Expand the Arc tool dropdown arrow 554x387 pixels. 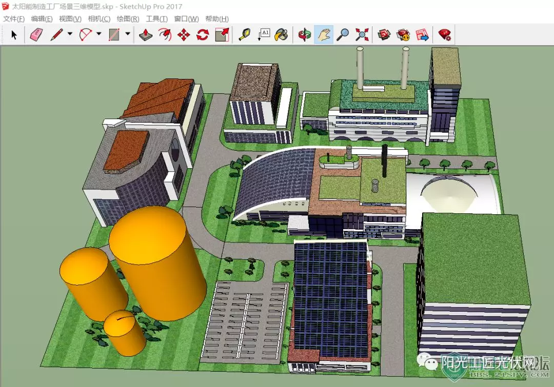99,34
